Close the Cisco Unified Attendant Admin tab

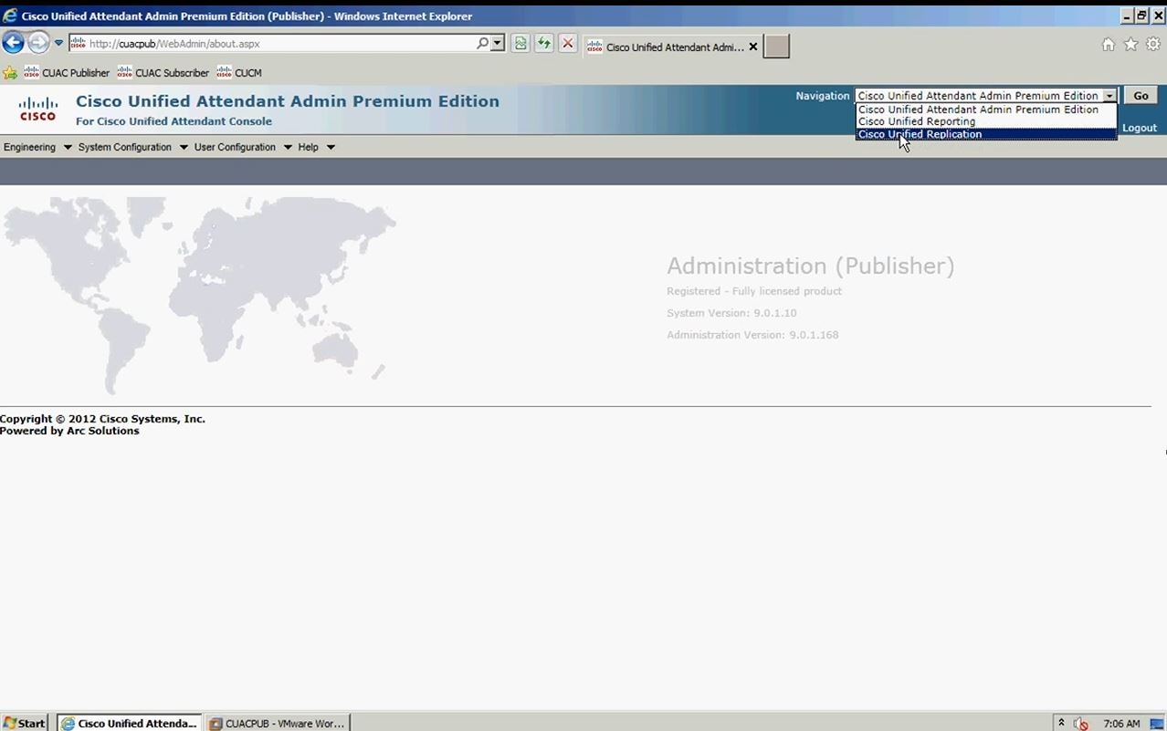click(753, 47)
